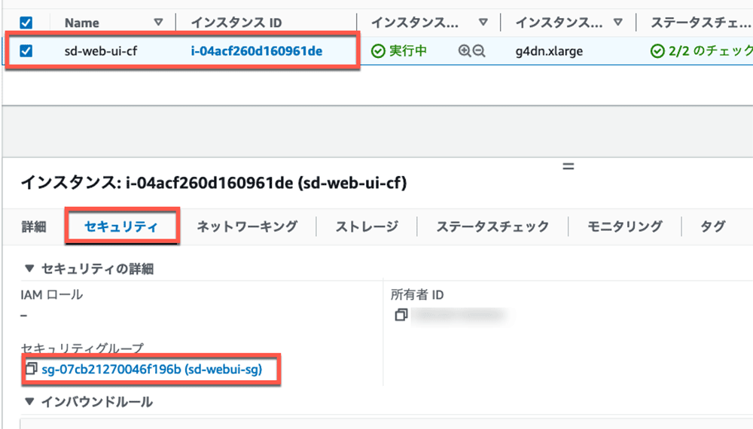Click the instance heading i-04acf260d160961de (sd-web-ui-cf)
The image size is (753, 429).
(x=214, y=183)
